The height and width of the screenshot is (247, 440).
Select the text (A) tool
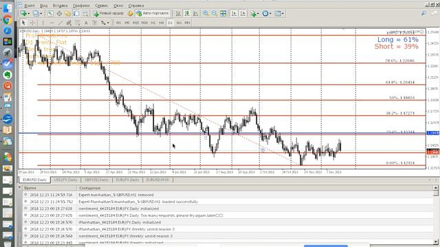[86, 23]
